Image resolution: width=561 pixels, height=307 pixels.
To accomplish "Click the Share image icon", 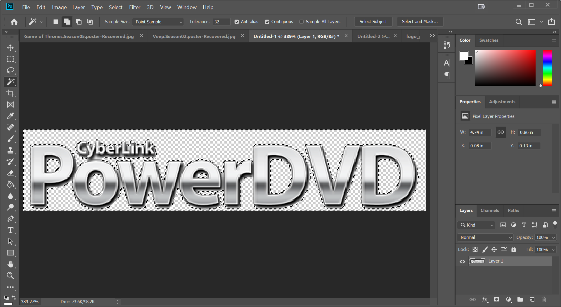I will [x=551, y=22].
